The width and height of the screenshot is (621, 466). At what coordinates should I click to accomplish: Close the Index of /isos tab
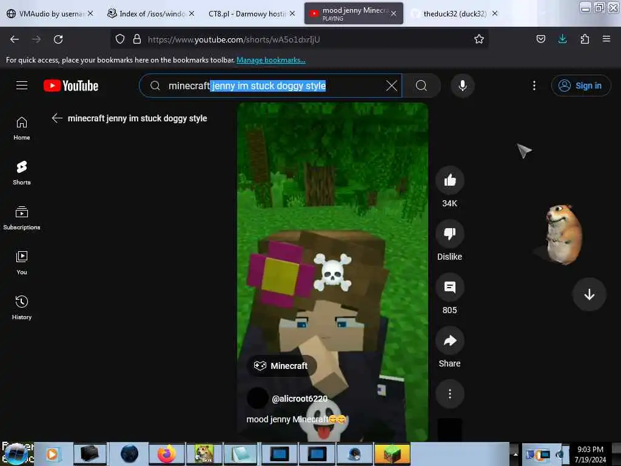point(192,13)
